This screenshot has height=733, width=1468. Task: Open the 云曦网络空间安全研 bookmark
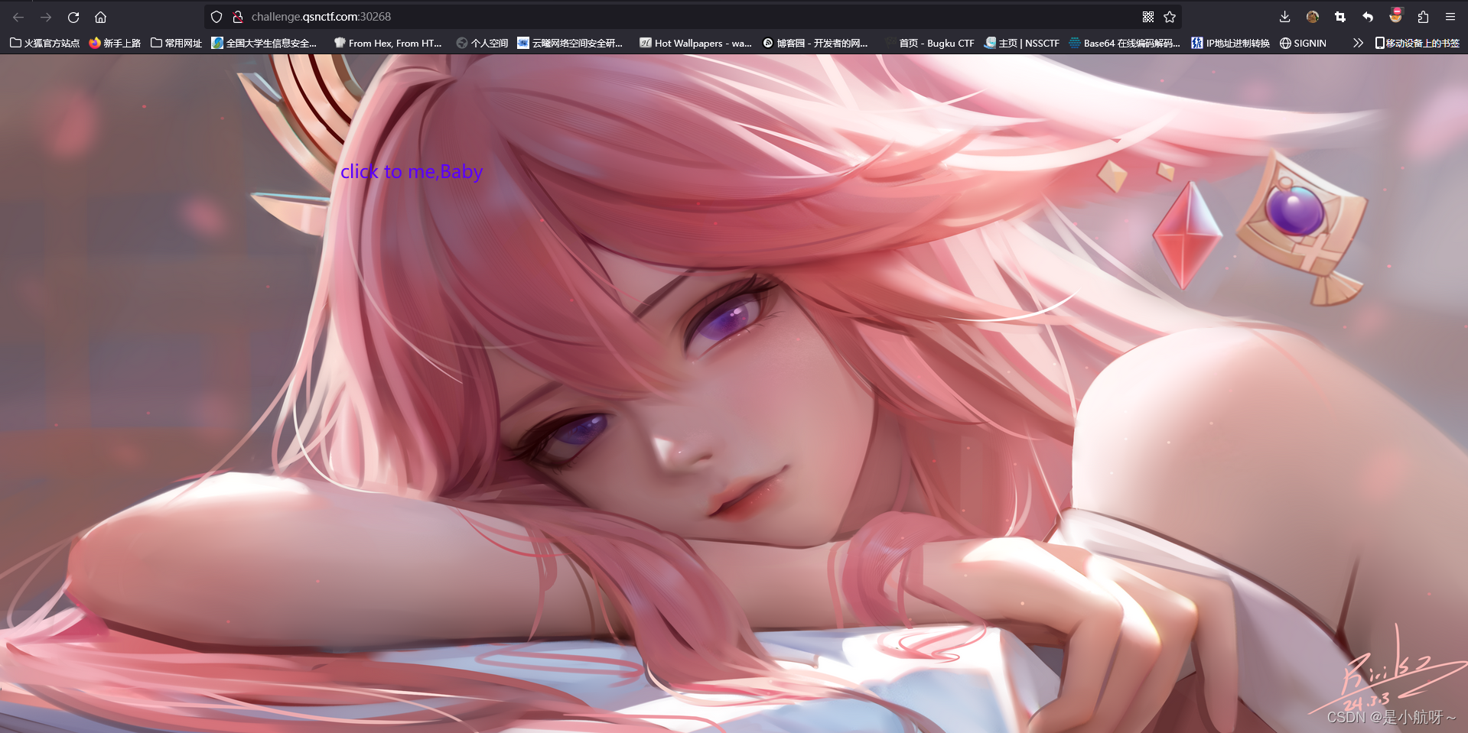click(x=570, y=43)
